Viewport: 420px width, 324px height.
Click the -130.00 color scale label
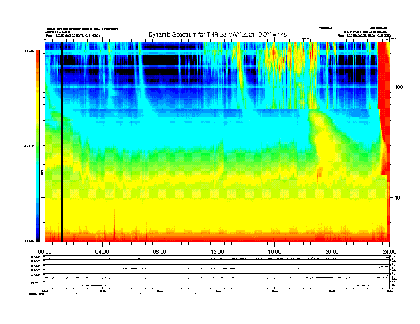click(29, 51)
